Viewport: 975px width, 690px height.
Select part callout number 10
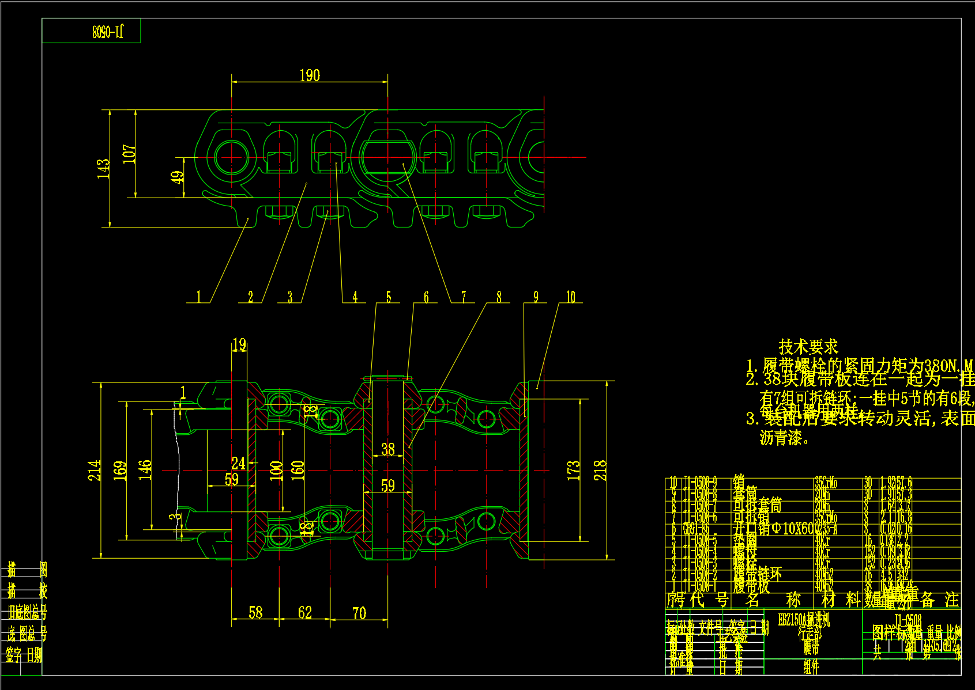[570, 297]
